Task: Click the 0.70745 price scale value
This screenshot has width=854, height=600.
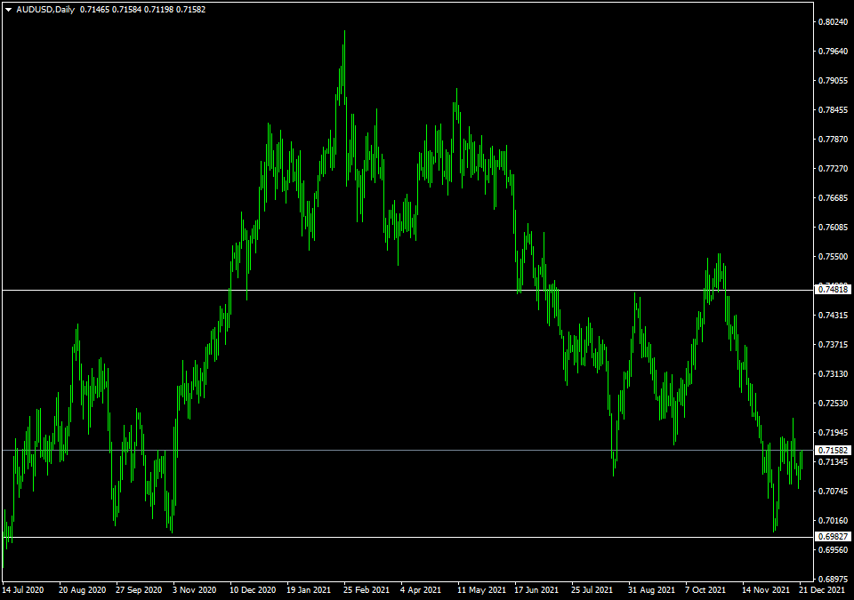Action: tap(834, 492)
